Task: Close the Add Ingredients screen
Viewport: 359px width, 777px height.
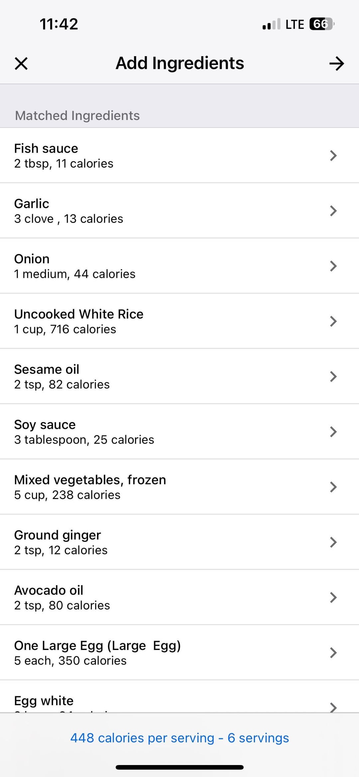Action: click(x=21, y=64)
